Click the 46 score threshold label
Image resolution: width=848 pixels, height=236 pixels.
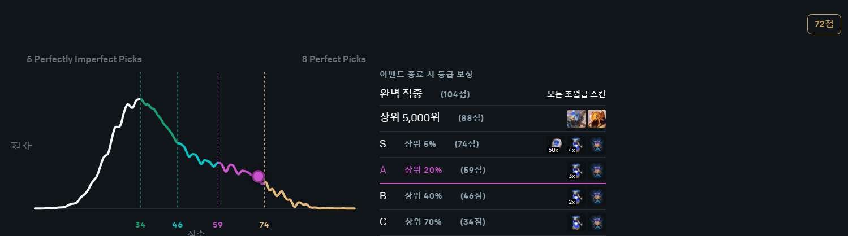click(178, 225)
